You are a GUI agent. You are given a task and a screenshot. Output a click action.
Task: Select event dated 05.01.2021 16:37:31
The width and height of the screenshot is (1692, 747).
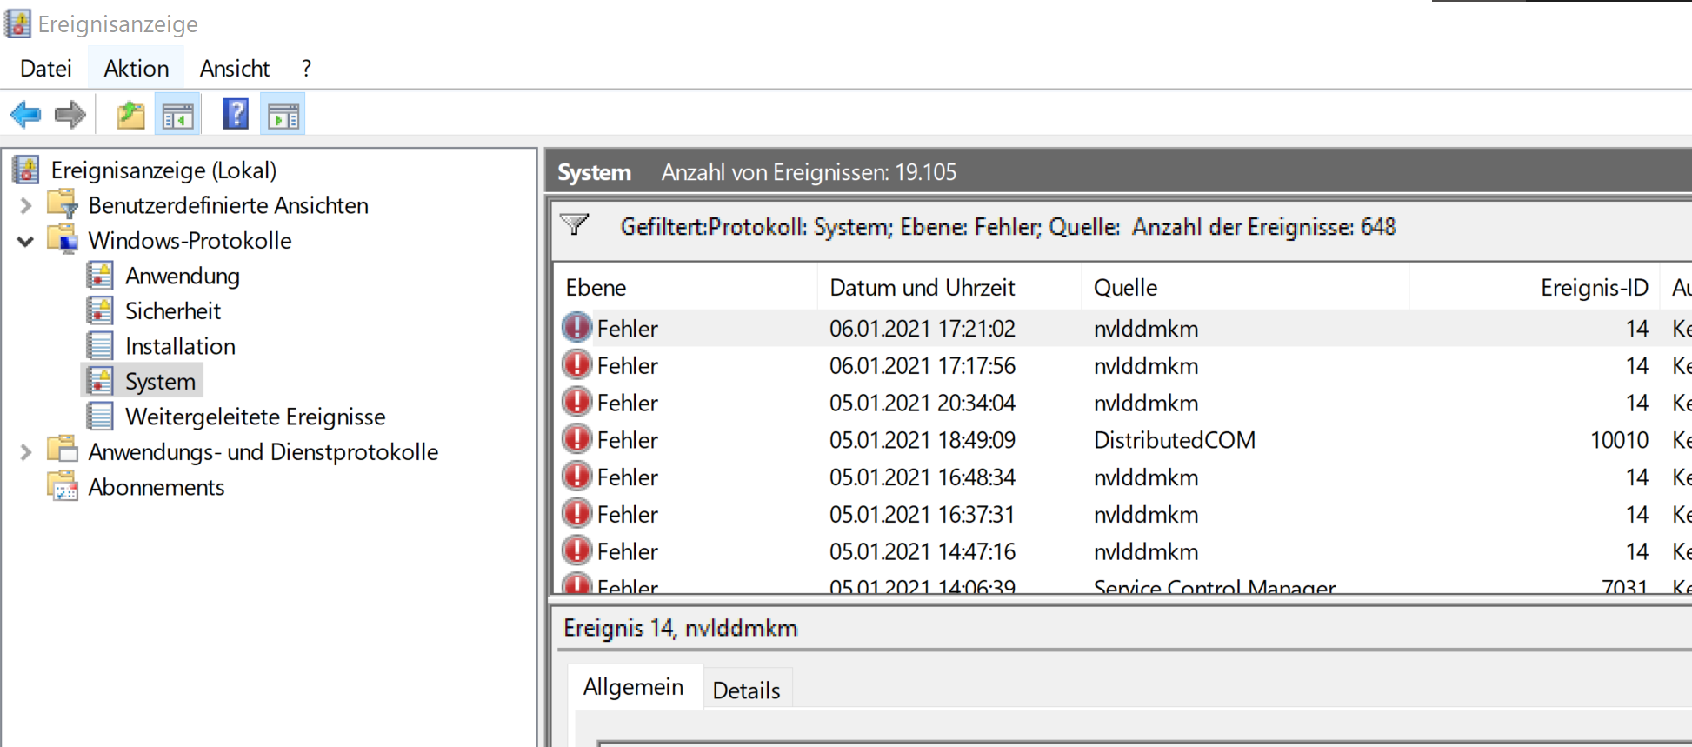click(1122, 514)
